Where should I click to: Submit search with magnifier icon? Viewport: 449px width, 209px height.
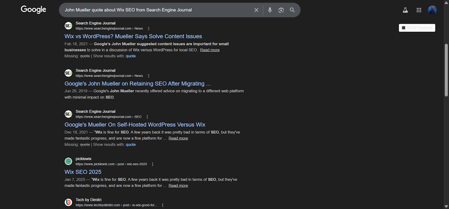[292, 10]
